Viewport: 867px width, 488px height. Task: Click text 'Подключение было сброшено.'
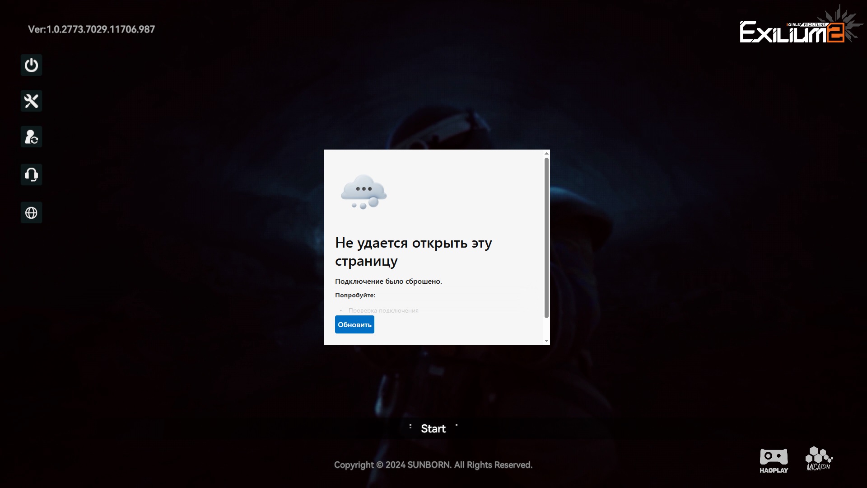pos(388,281)
